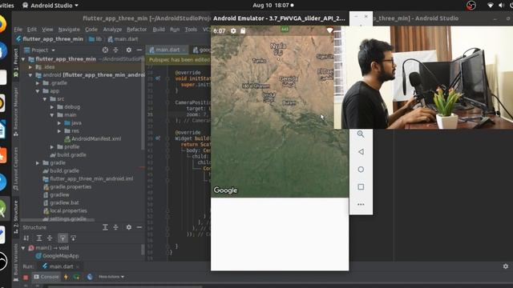Open the More Actions dropdown in Run panel

click(111, 277)
